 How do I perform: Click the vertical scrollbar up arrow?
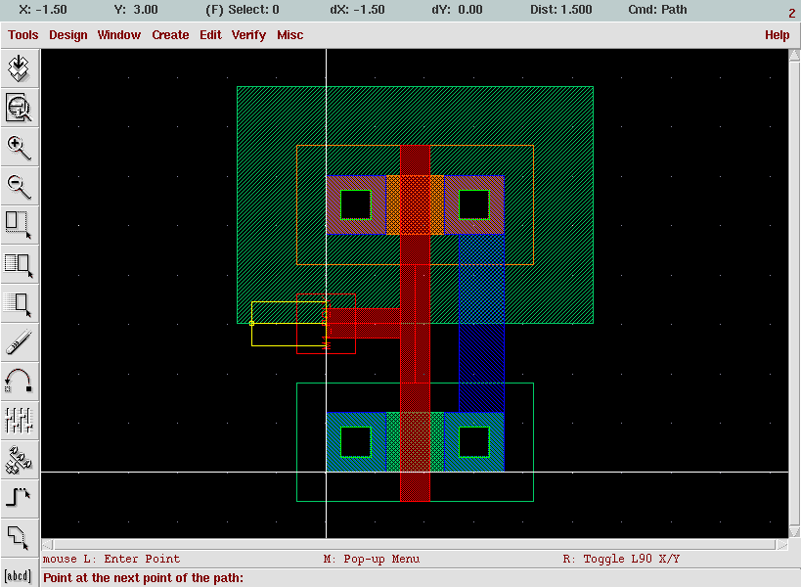[x=794, y=55]
